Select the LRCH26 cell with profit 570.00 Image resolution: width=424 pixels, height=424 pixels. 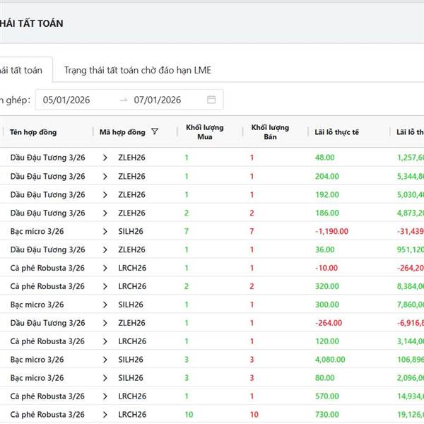tap(132, 396)
